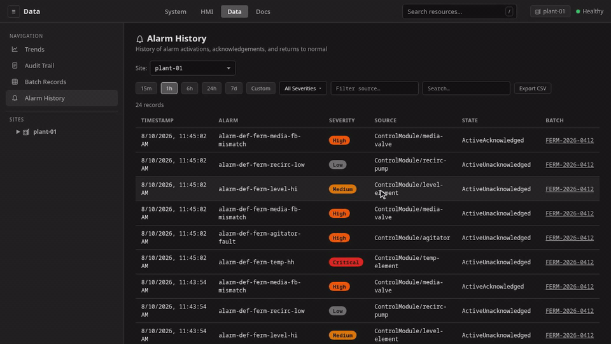Click the Alarm History bell icon in sidebar
The height and width of the screenshot is (344, 611).
(15, 98)
